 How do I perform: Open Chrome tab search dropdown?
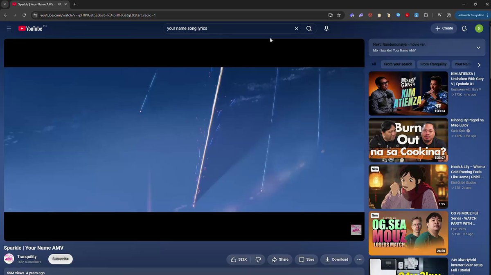coord(4,4)
